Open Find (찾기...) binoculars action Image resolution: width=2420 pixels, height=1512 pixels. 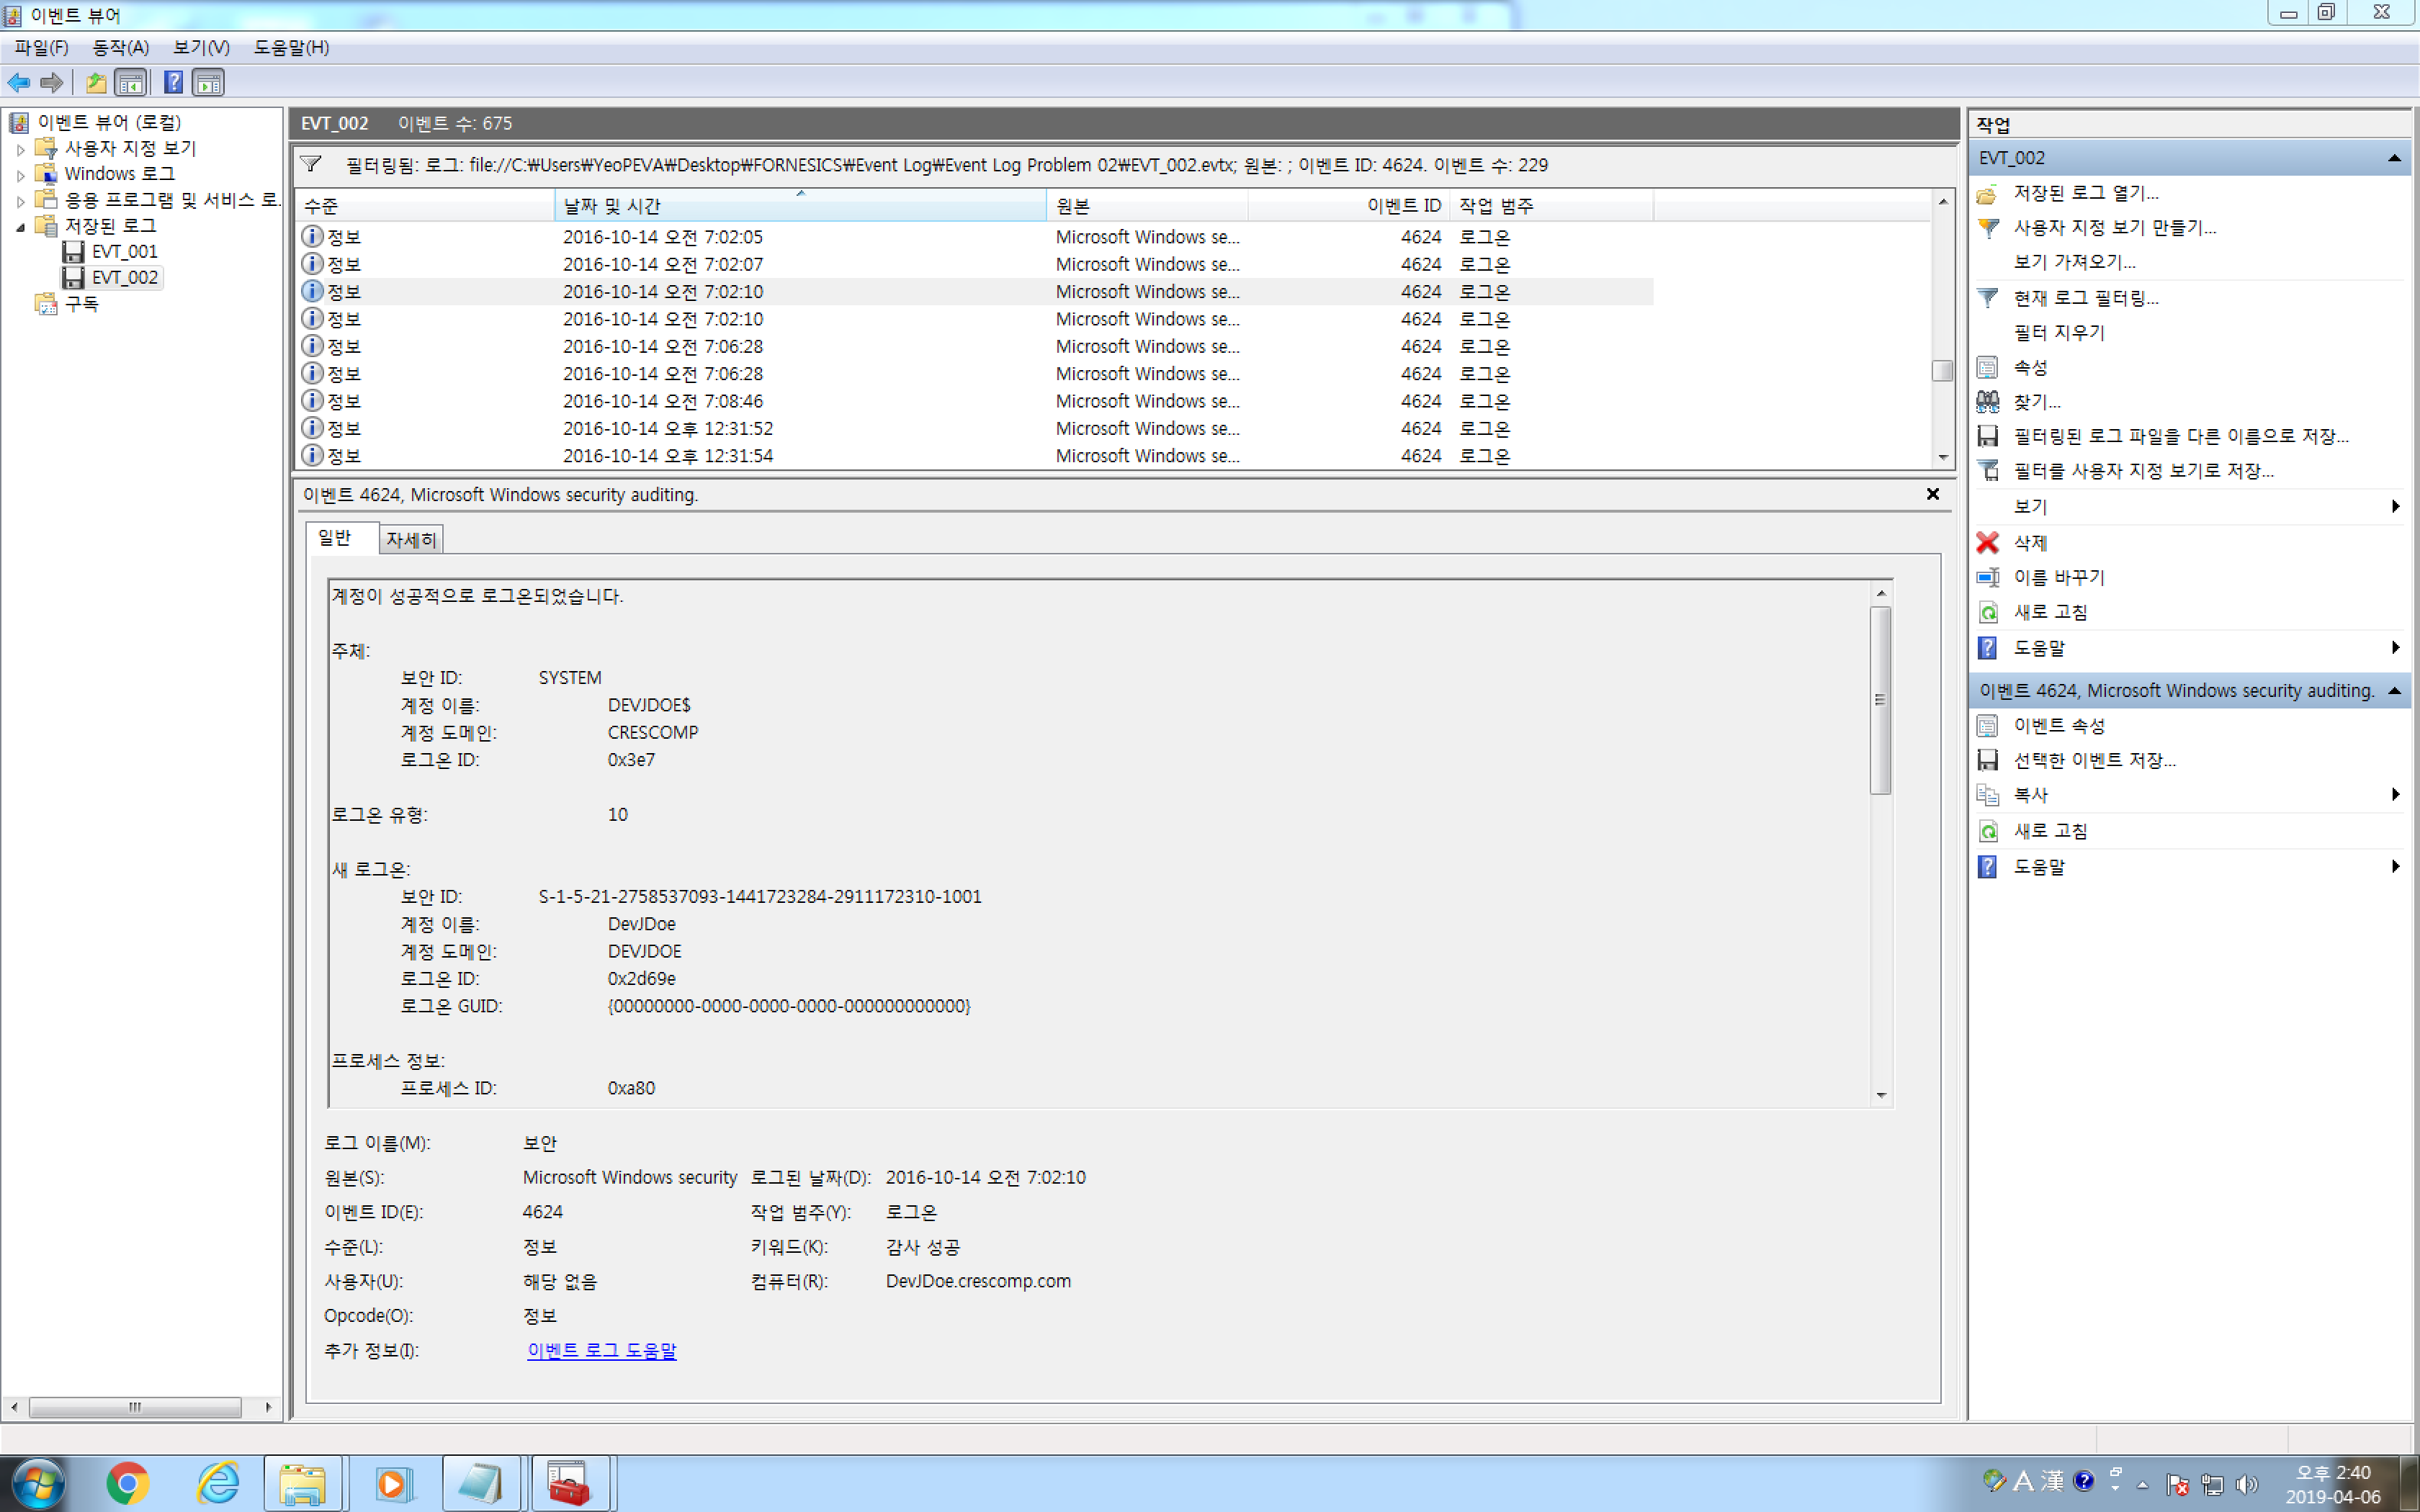pyautogui.click(x=2035, y=402)
